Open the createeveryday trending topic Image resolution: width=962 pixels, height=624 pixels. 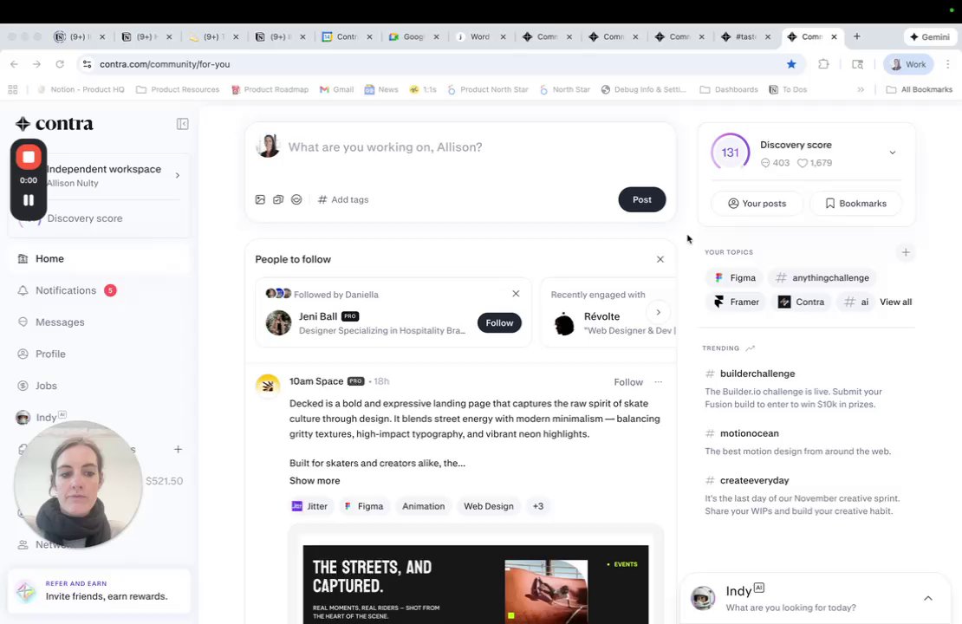pyautogui.click(x=754, y=480)
